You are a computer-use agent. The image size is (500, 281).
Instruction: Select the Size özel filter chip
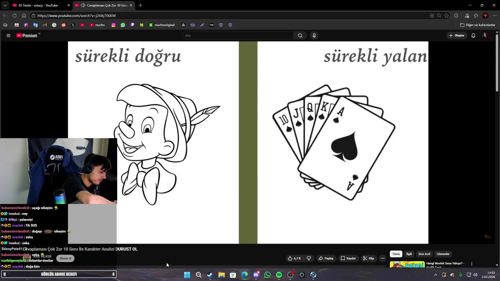[424, 254]
